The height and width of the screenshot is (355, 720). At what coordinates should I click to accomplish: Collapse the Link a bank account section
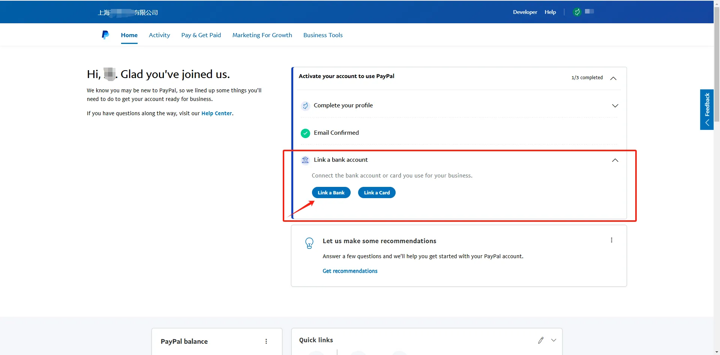tap(615, 160)
